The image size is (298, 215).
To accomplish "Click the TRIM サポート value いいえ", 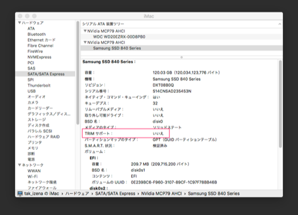I will tap(158, 133).
